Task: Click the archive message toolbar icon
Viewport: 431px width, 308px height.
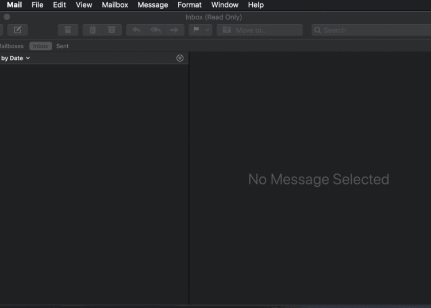Action: (x=68, y=30)
